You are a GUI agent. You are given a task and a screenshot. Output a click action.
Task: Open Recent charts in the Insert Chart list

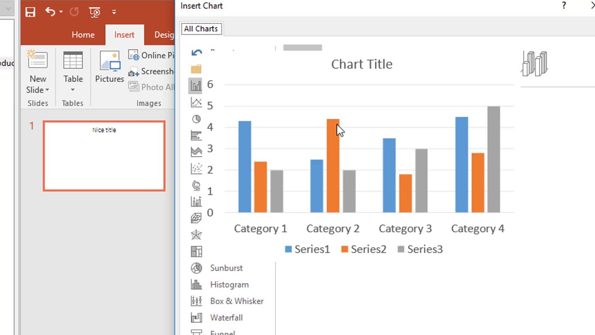point(196,53)
